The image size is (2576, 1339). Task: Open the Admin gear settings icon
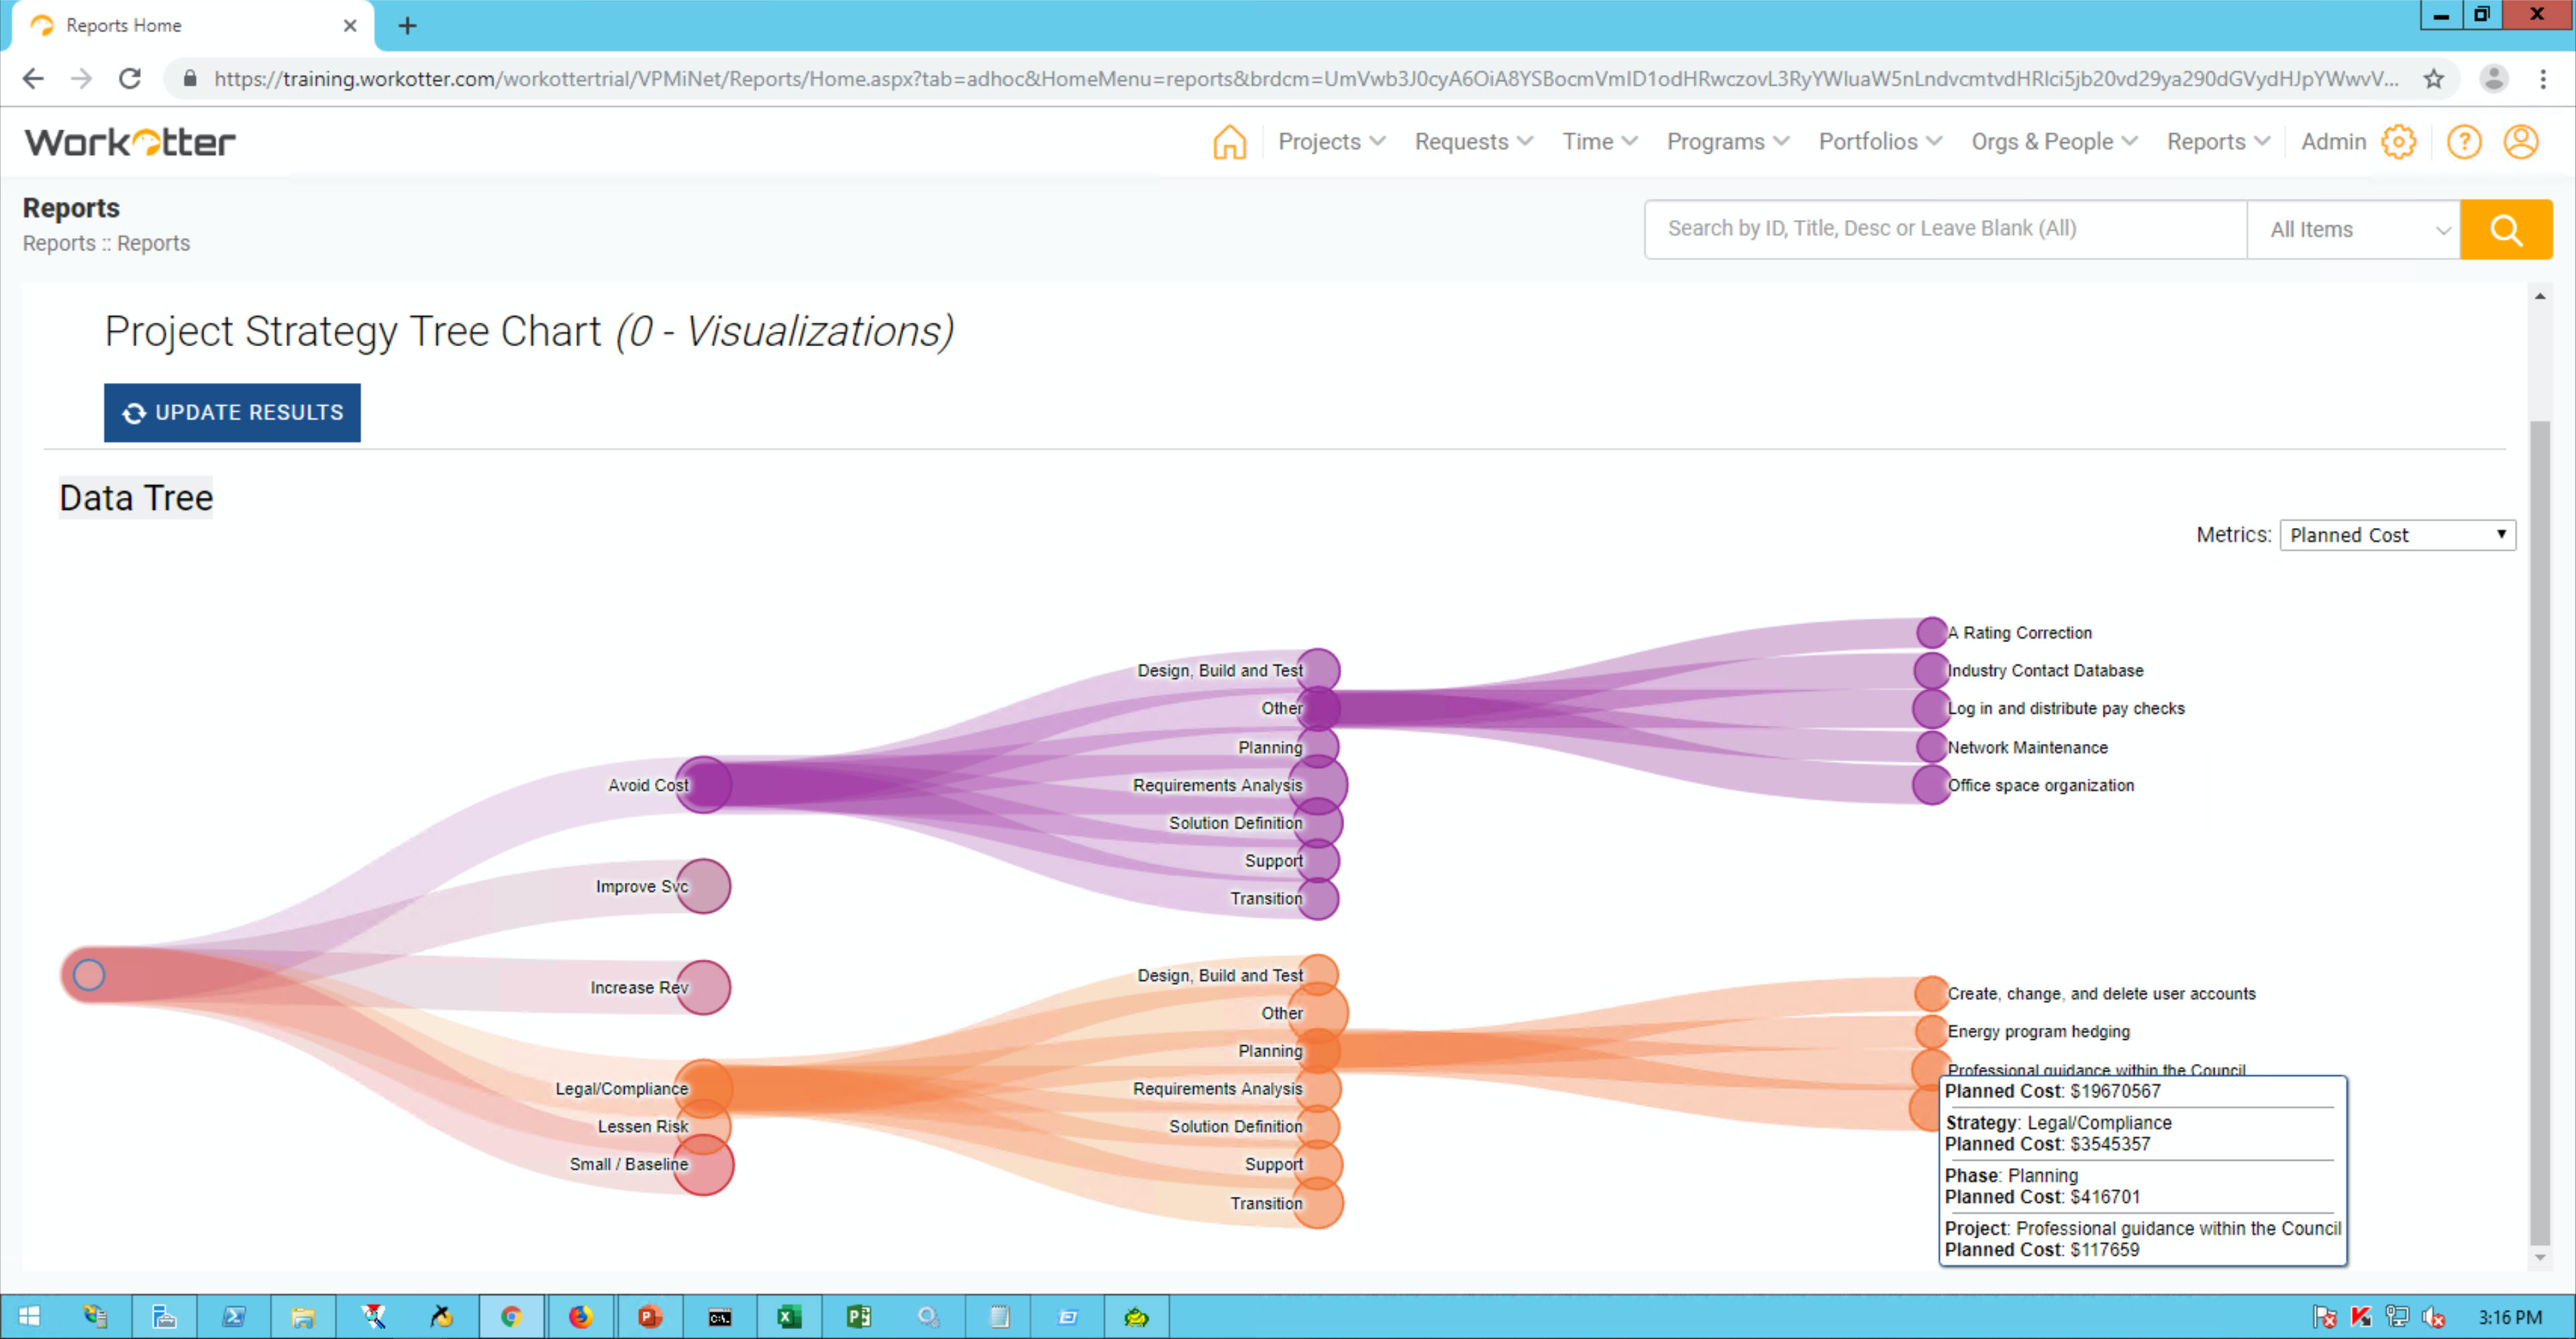[2398, 142]
